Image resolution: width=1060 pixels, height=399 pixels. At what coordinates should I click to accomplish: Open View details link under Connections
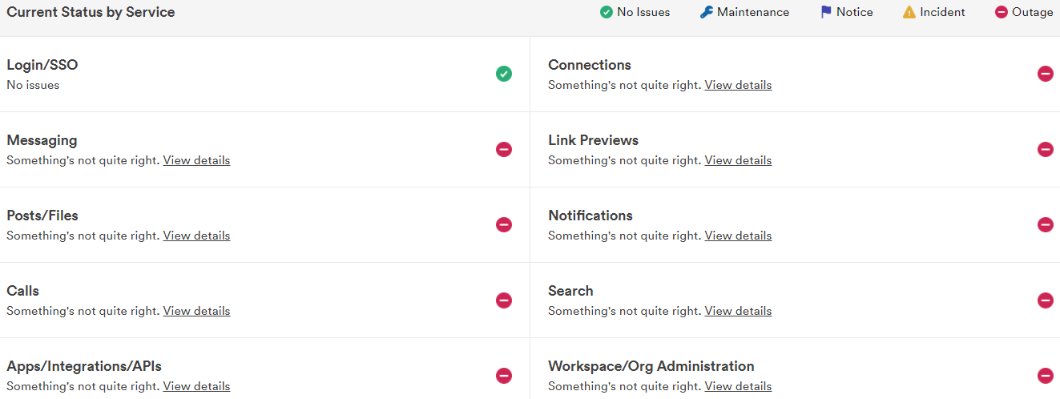[738, 85]
